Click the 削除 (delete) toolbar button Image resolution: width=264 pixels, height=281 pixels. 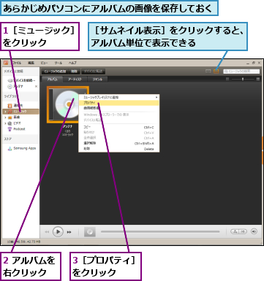pos(75,72)
